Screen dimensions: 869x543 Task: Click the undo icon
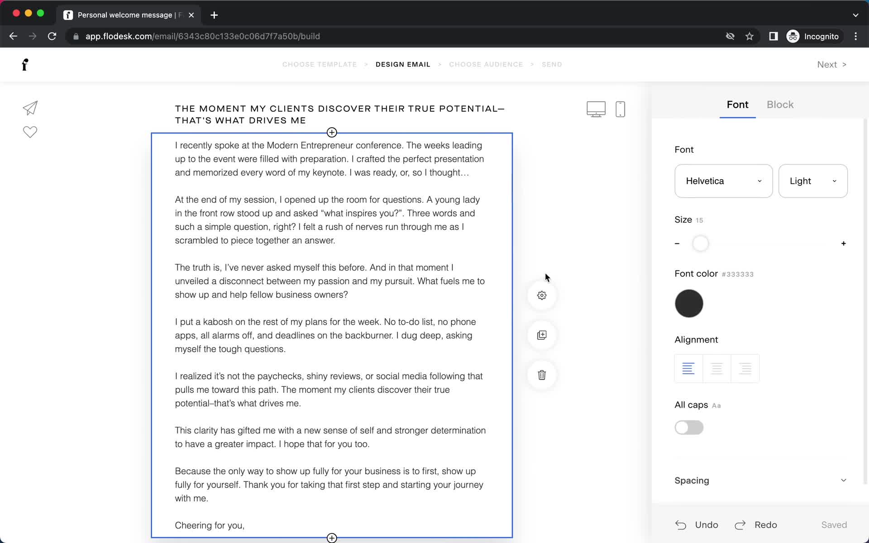pos(681,524)
